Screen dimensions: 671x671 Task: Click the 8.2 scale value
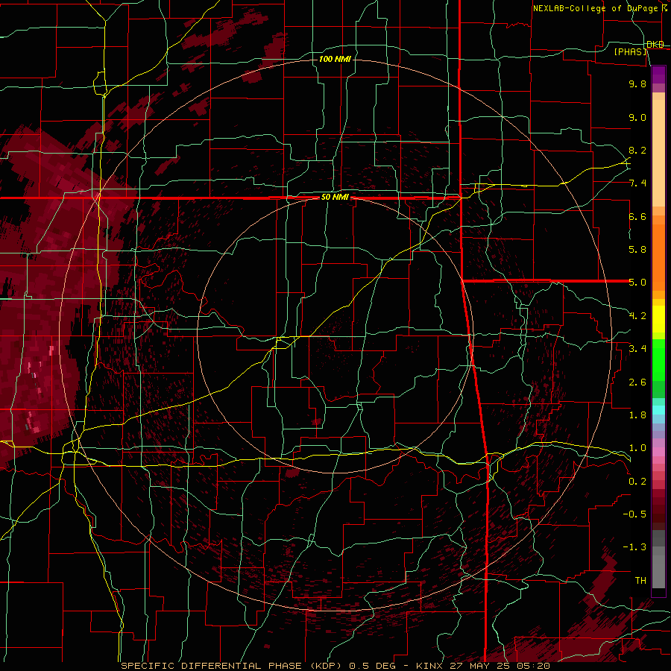click(637, 150)
